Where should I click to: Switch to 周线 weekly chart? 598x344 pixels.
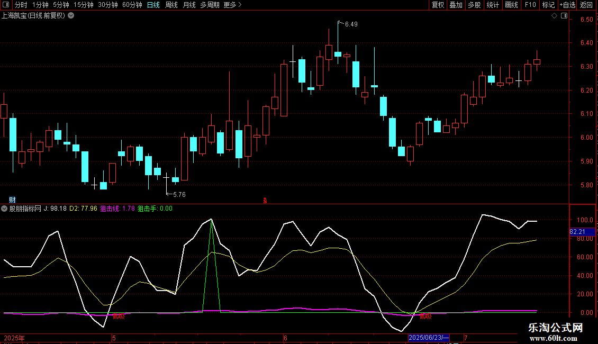[171, 5]
